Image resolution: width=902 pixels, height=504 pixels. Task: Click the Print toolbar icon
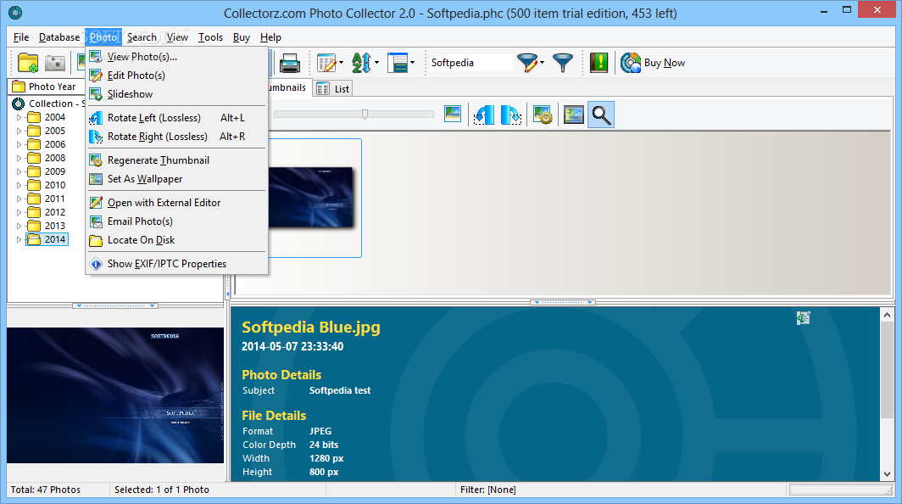[289, 63]
